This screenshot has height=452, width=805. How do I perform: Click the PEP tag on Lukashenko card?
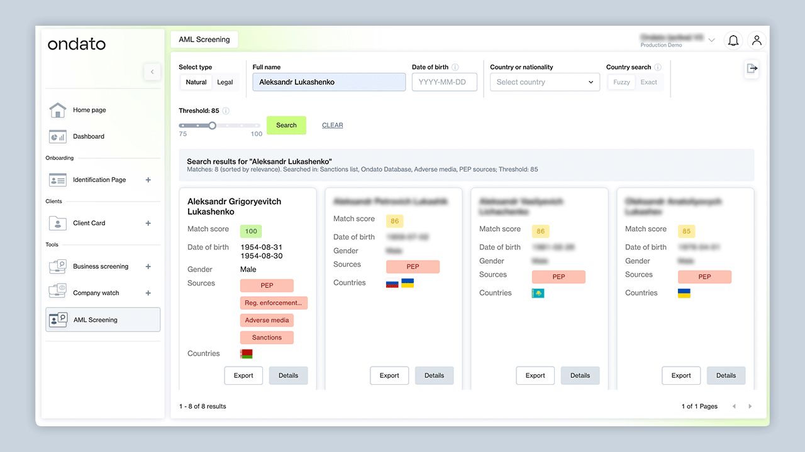267,285
